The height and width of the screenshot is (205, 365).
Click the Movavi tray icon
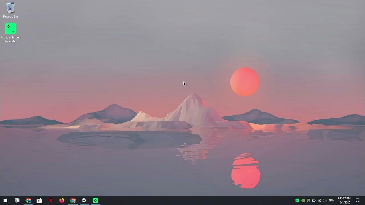pos(297,200)
